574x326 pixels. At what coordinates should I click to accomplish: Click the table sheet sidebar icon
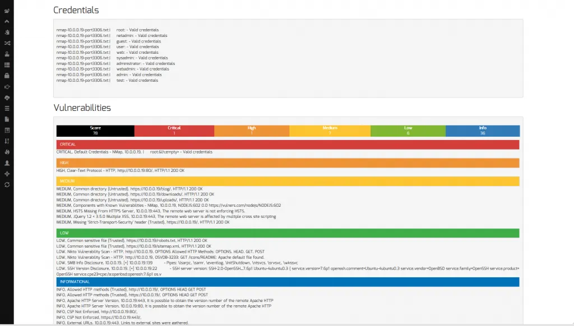(x=7, y=131)
